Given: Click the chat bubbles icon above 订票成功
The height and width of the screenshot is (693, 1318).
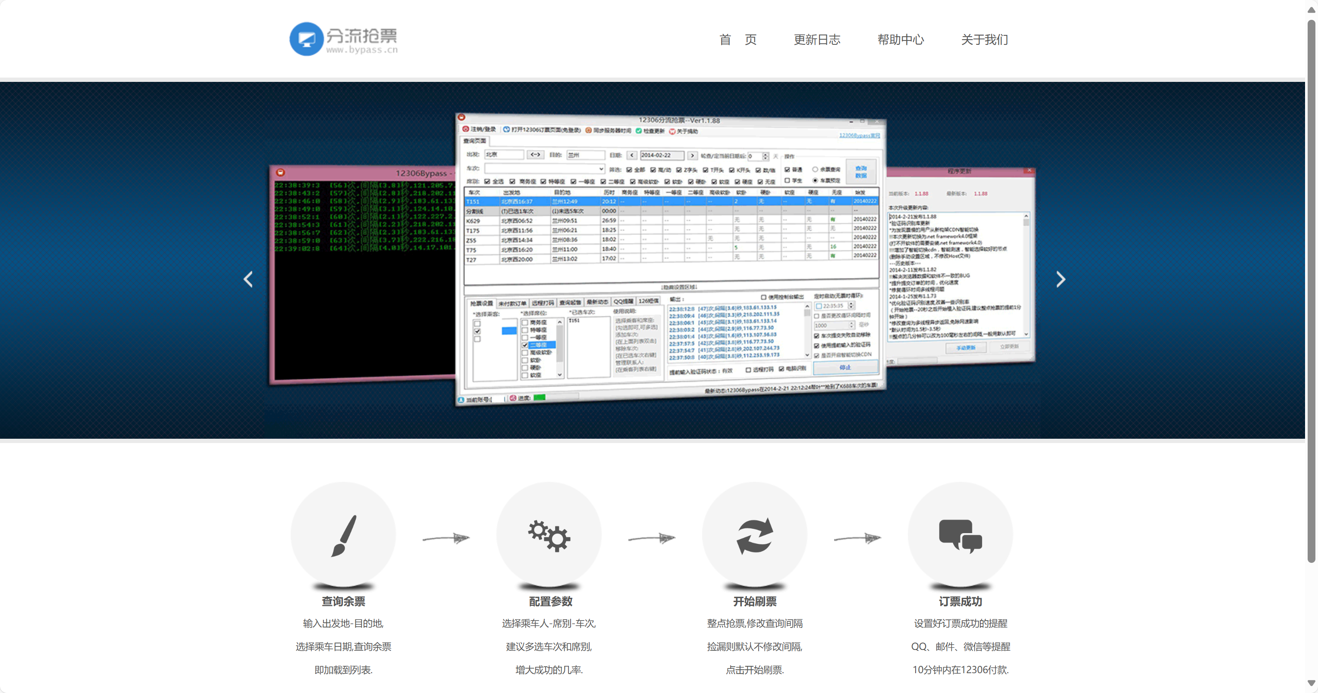Looking at the screenshot, I should (x=960, y=535).
